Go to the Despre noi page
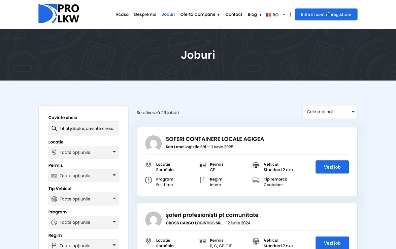 pyautogui.click(x=145, y=14)
